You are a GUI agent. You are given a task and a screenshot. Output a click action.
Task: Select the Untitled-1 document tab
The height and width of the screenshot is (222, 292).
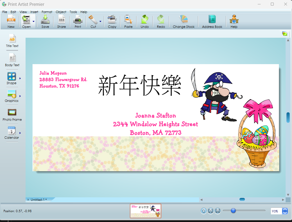pyautogui.click(x=39, y=200)
